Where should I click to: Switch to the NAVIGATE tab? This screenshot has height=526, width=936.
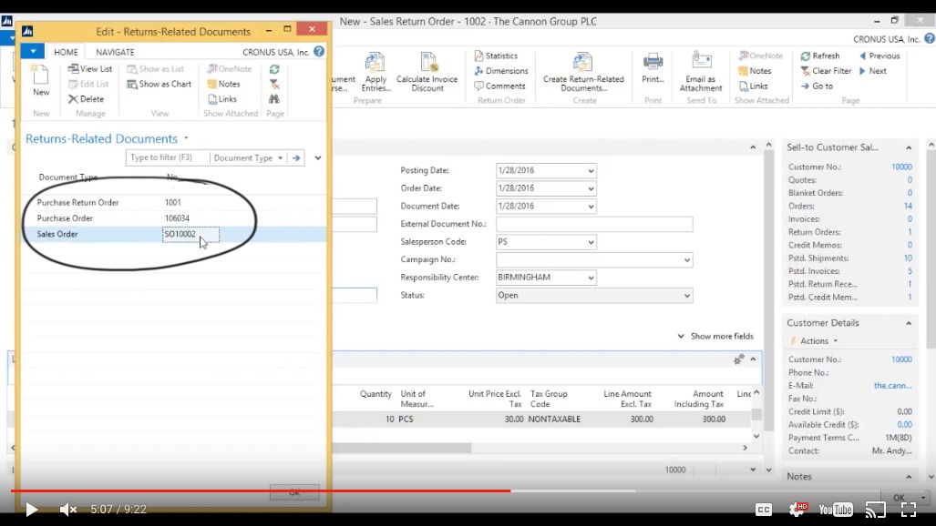tap(115, 52)
